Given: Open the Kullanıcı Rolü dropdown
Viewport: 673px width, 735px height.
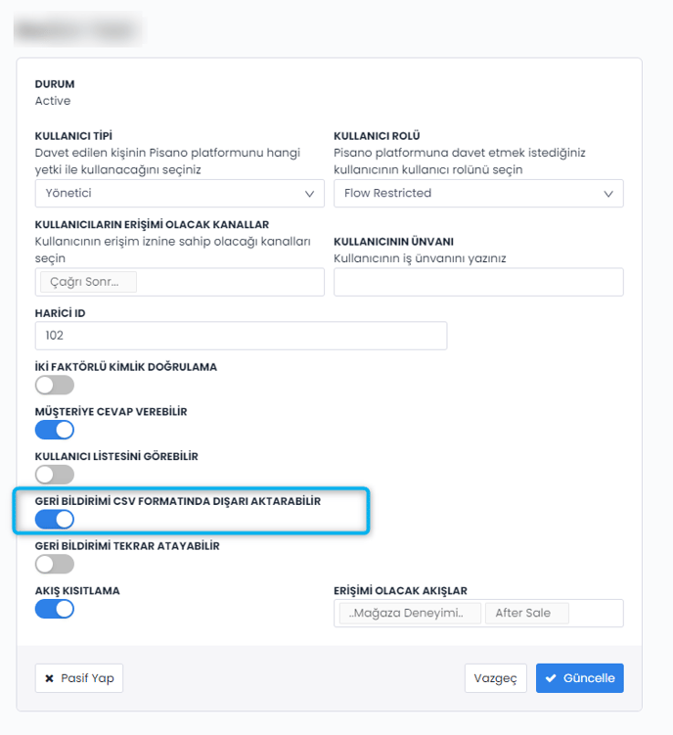Looking at the screenshot, I should [478, 193].
